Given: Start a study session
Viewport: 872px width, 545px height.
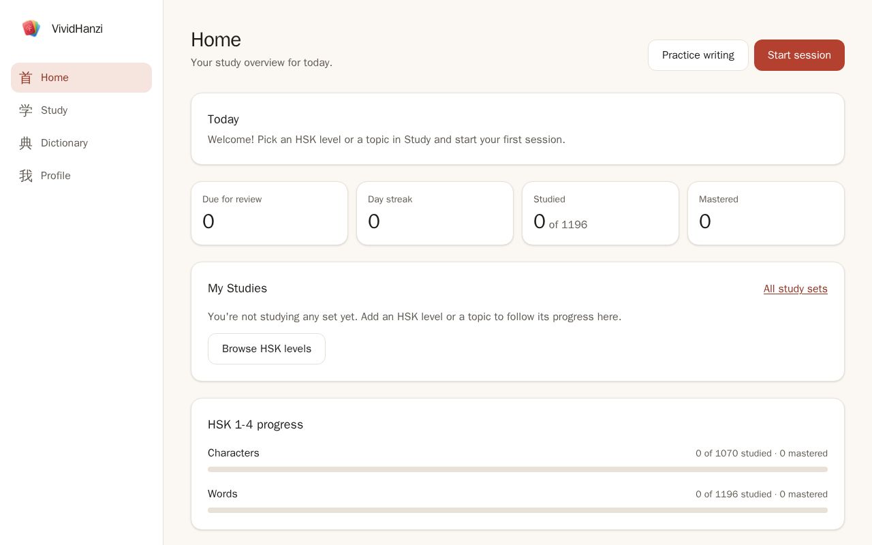Looking at the screenshot, I should 799,55.
